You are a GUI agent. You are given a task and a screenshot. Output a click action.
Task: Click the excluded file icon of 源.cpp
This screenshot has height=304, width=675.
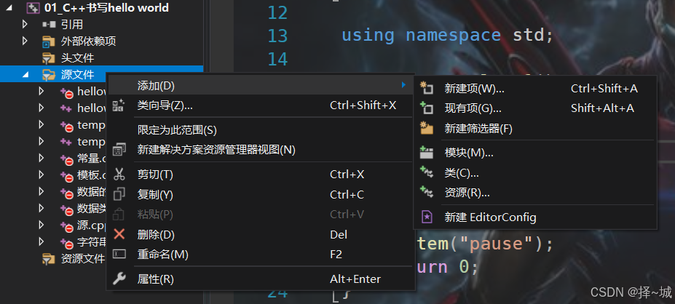coord(66,226)
